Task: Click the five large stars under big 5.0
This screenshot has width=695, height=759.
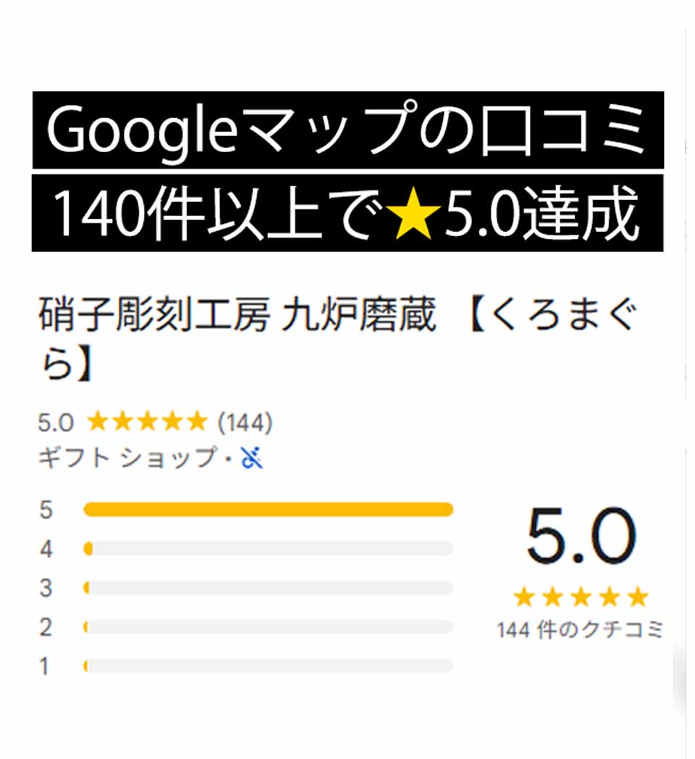Action: pos(579,597)
